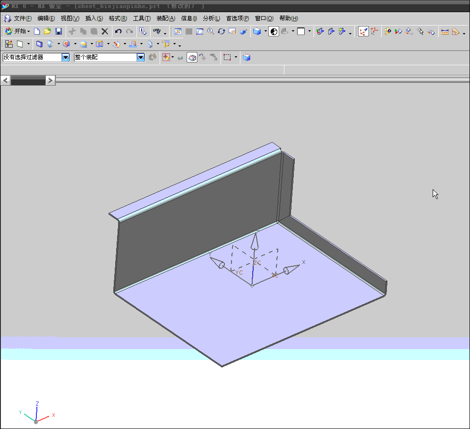Click the Zoom window icon
470x429 pixels.
tap(200, 31)
